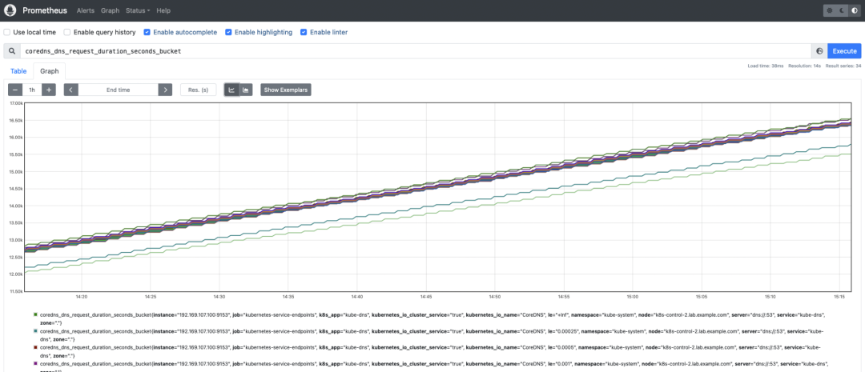Select the auto contrast theme icon
Screen dimensions: 865x372
pyautogui.click(x=854, y=10)
